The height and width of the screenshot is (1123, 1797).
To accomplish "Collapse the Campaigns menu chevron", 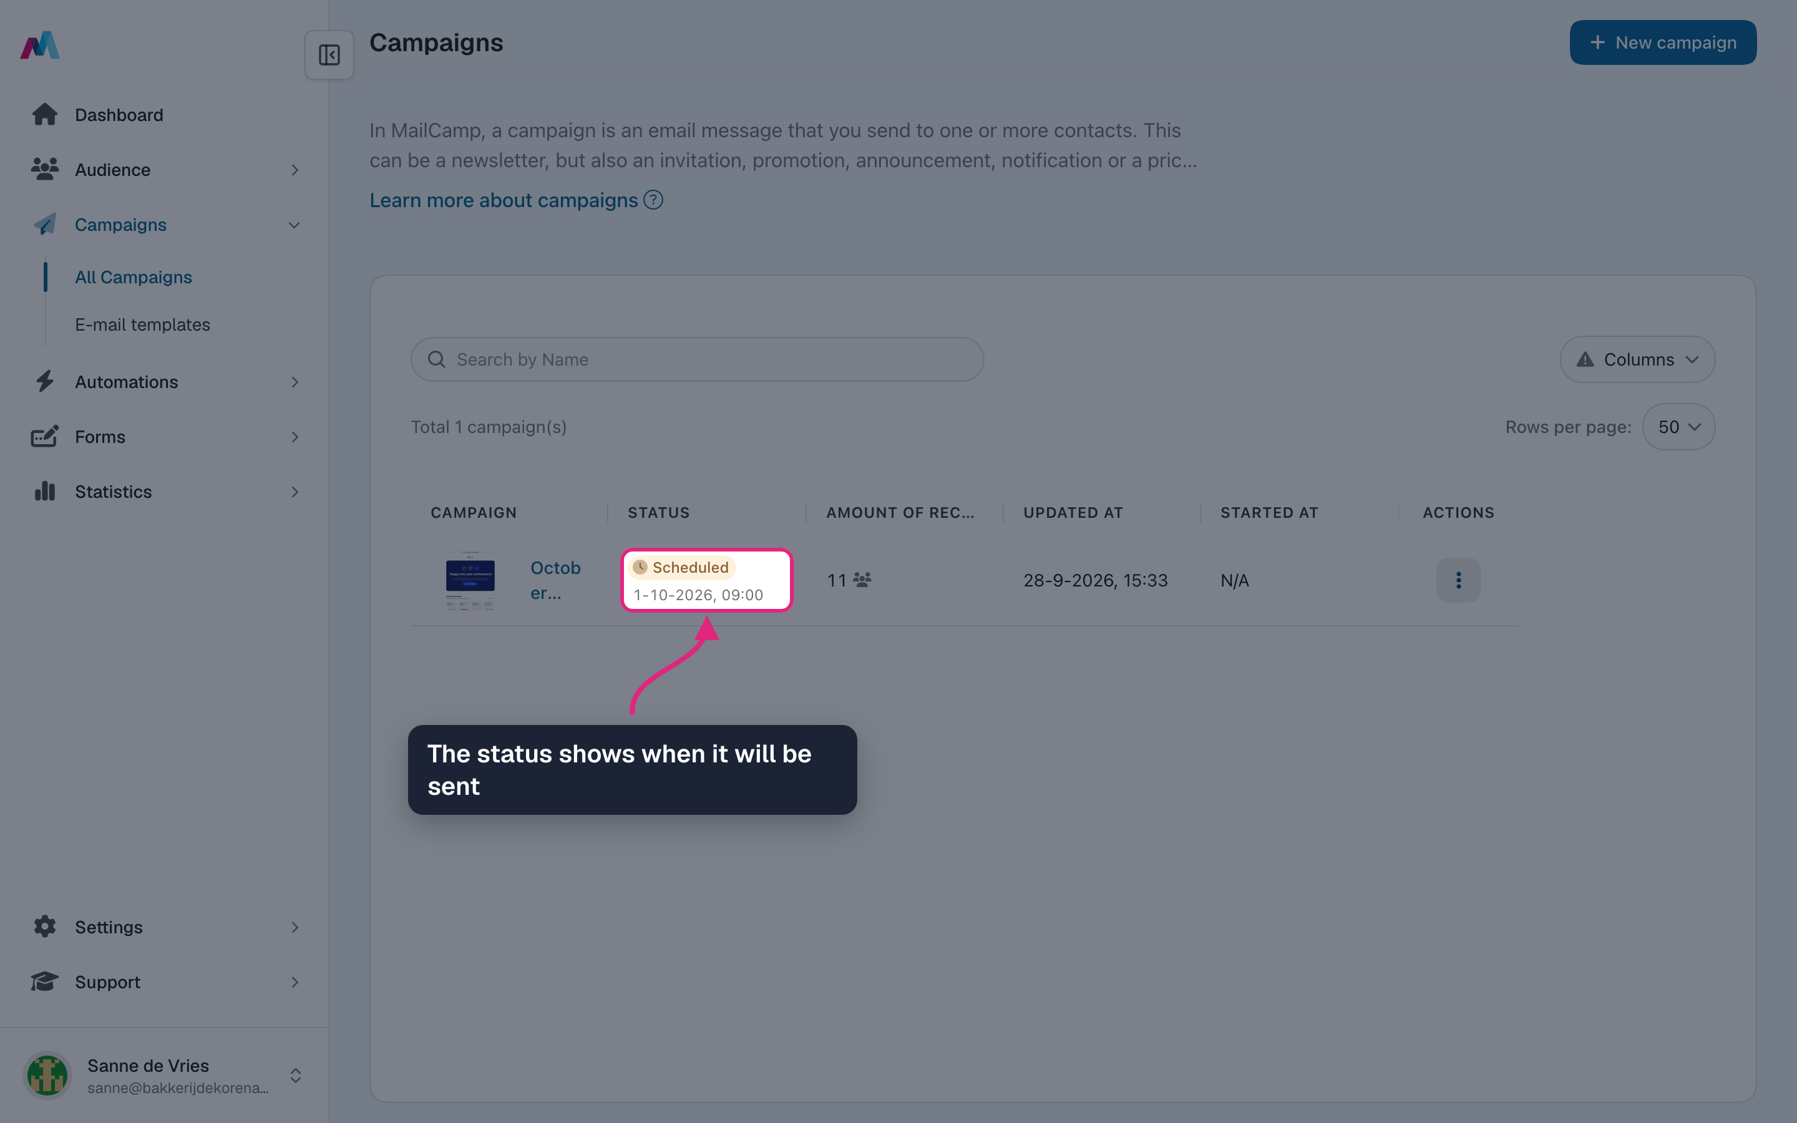I will point(295,225).
